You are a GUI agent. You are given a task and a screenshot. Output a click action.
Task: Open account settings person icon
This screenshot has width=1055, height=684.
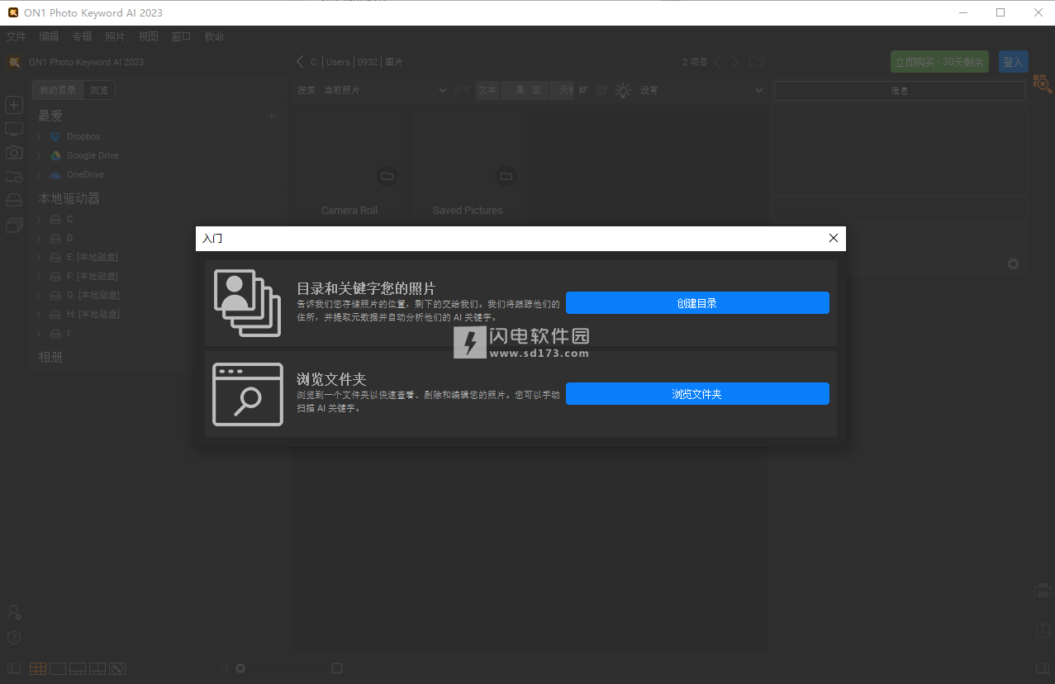[14, 612]
